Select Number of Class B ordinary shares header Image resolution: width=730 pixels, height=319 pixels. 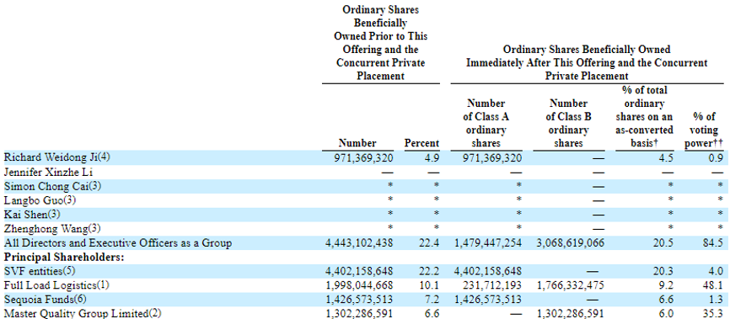(x=568, y=123)
